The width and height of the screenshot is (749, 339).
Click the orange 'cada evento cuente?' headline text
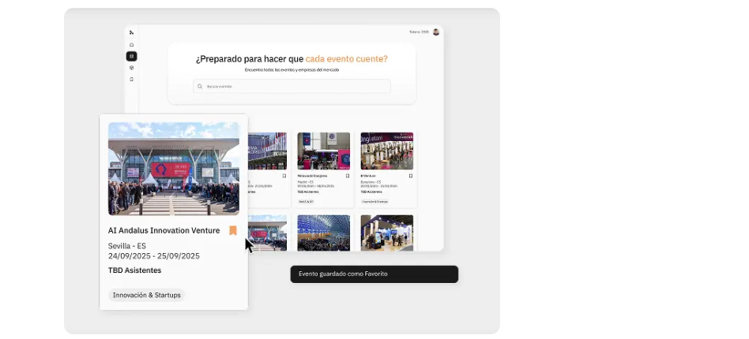[x=347, y=59]
